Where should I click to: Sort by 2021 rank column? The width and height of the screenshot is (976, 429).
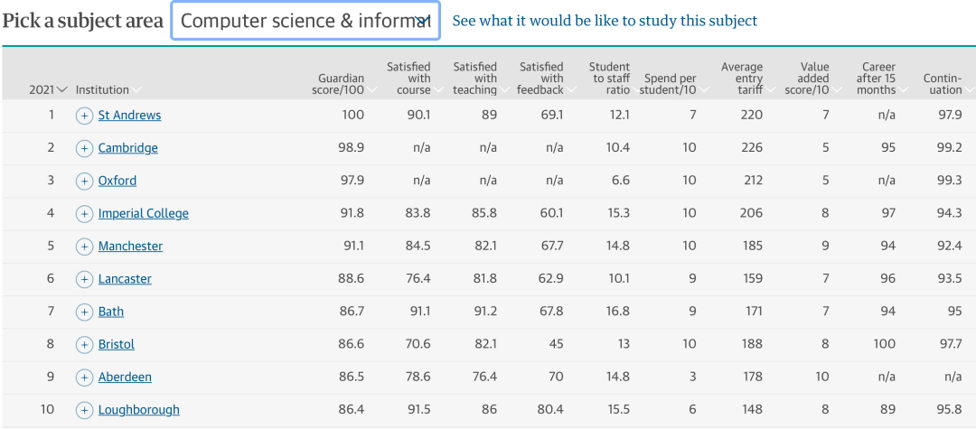[48, 89]
